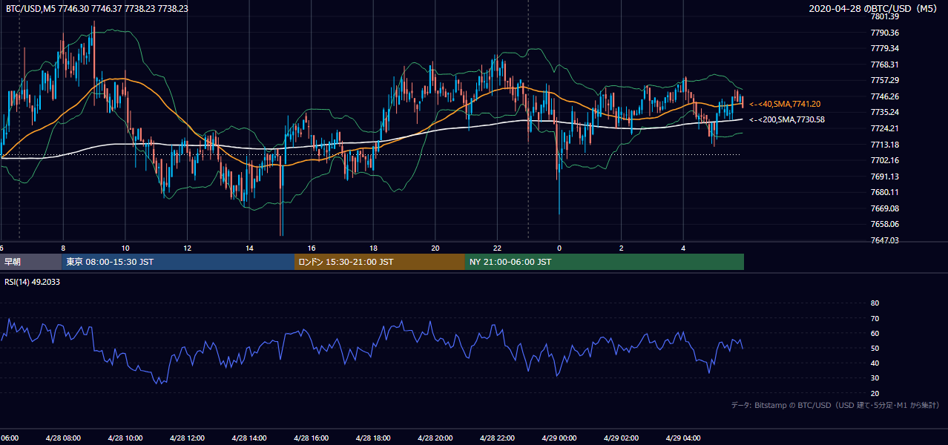Click the 4/28 16:00 date label

click(311, 438)
